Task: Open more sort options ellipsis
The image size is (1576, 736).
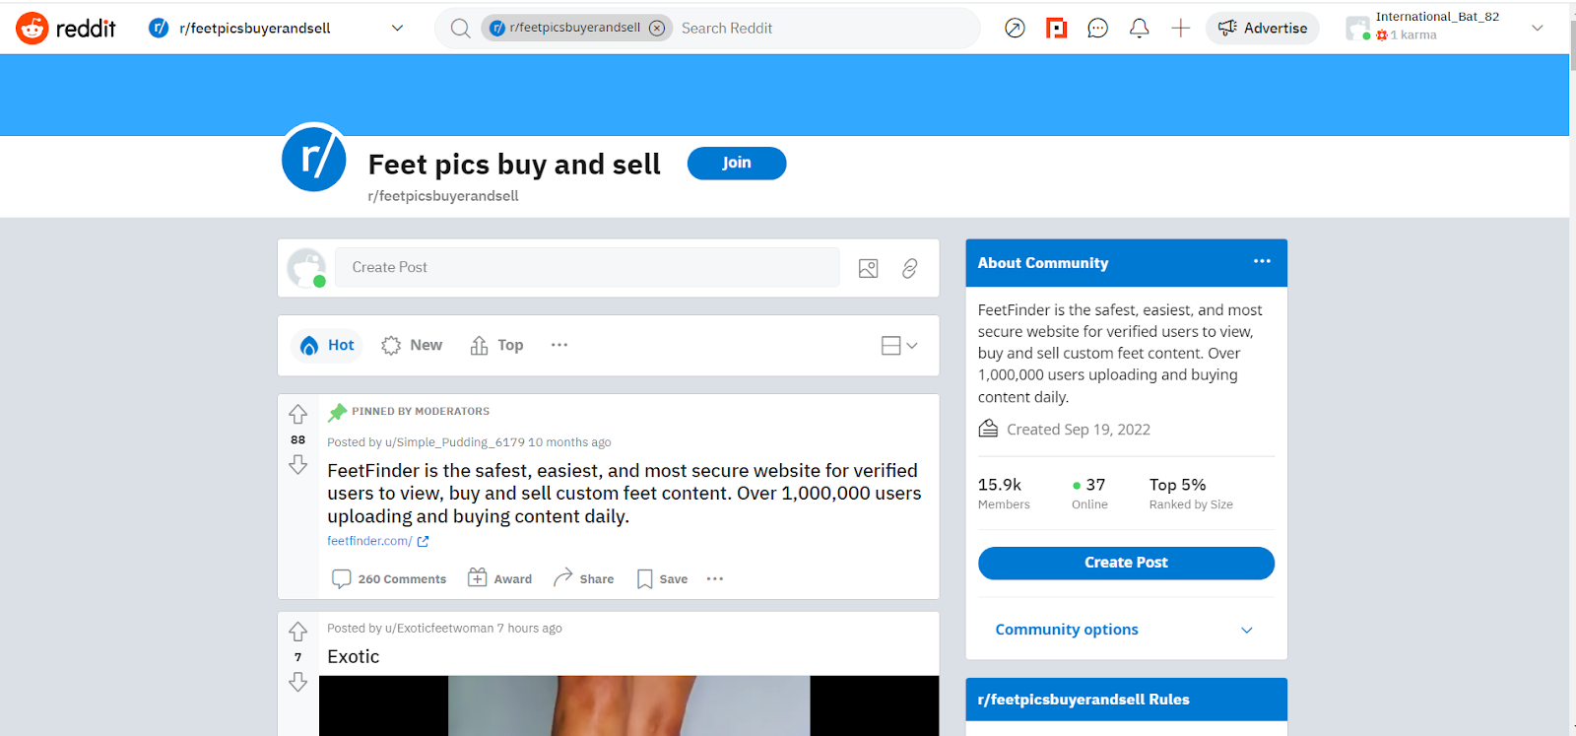Action: tap(559, 346)
